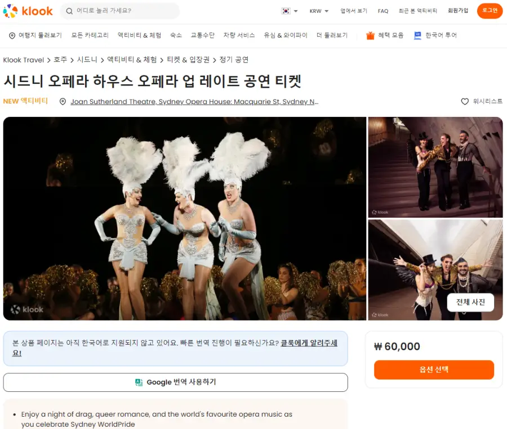This screenshot has height=429, width=507.
Task: Open the staircase performers thumbnail
Action: [435, 167]
